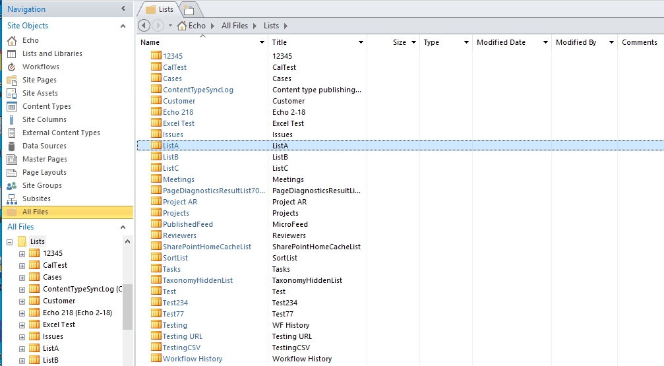Select Echo 218 (Echo 2-18) tree item
The image size is (664, 366).
(x=78, y=313)
